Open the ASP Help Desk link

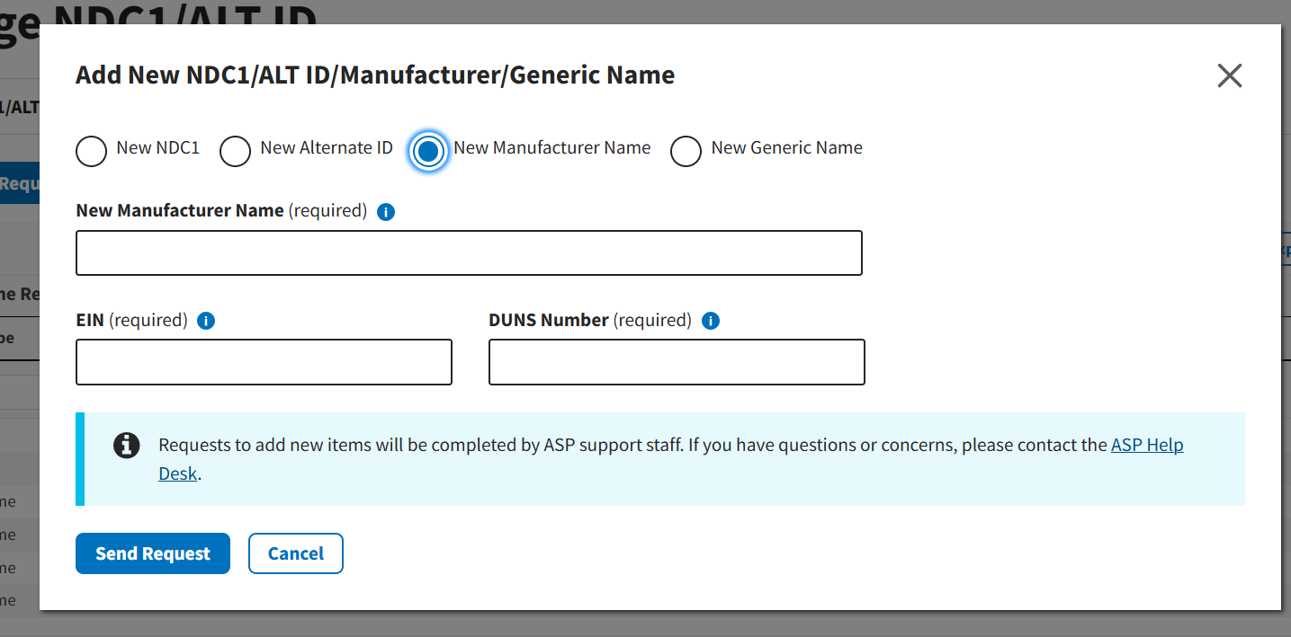click(1146, 445)
